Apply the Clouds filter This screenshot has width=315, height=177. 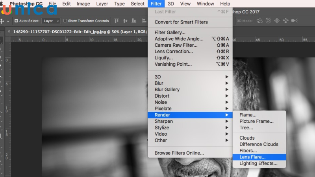pos(259,138)
